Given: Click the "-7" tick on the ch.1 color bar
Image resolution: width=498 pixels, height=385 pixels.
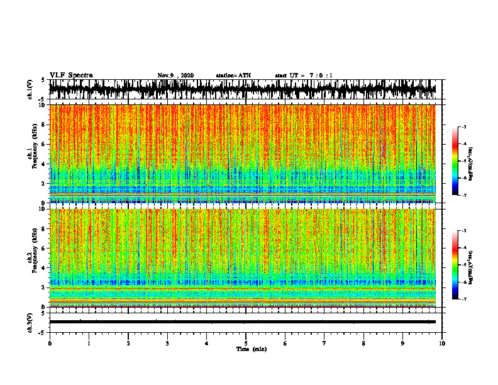Looking at the screenshot, I should pos(463,195).
